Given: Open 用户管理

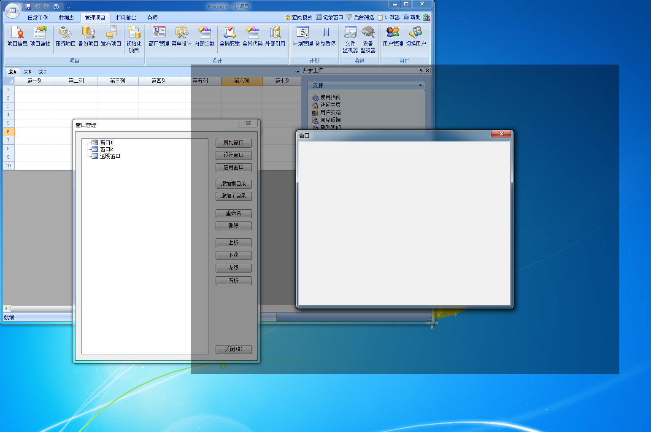Looking at the screenshot, I should (393, 36).
